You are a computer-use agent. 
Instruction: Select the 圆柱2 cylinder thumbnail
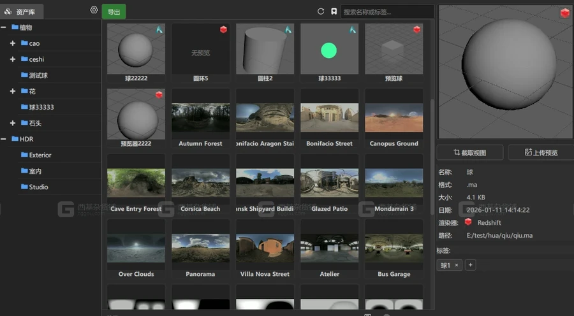[265, 48]
